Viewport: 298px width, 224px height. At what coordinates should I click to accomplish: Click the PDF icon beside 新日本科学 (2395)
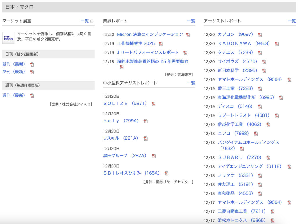(x=264, y=71)
